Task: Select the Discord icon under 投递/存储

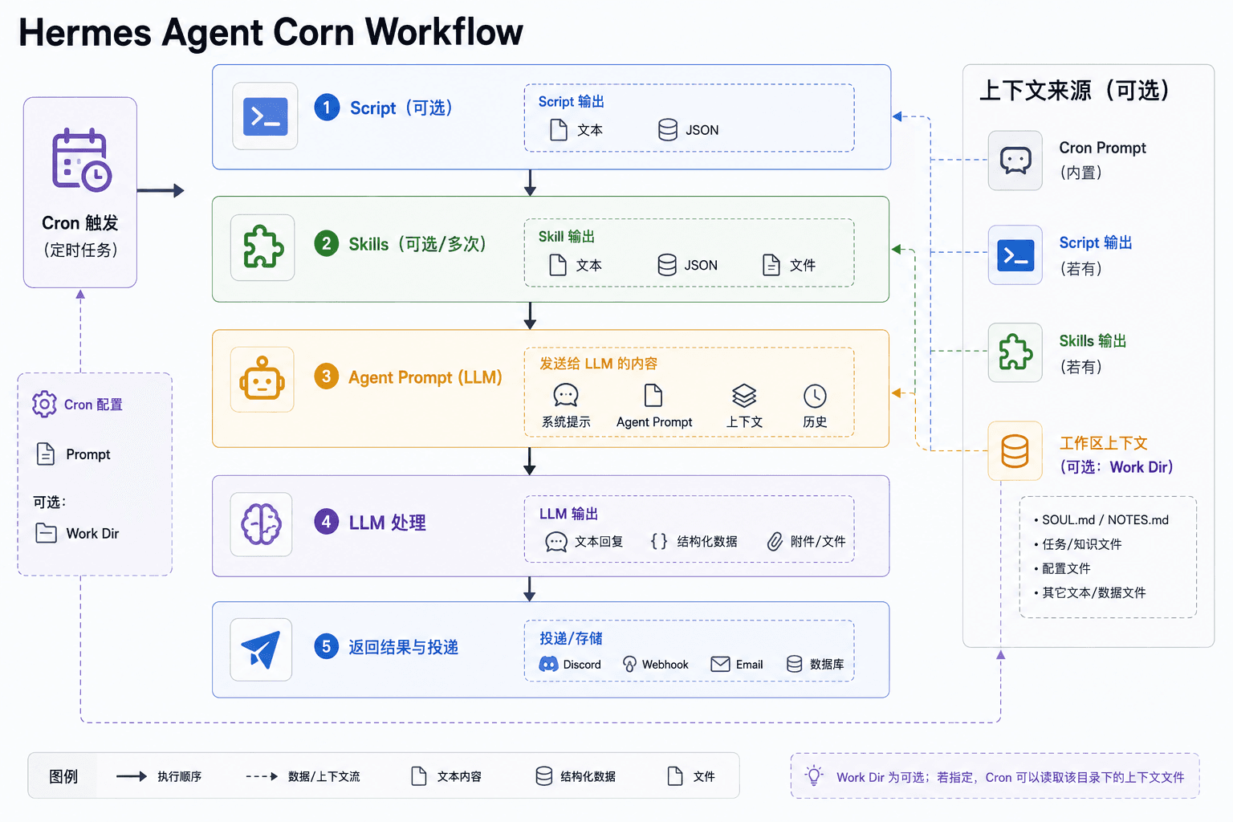Action: 548,664
